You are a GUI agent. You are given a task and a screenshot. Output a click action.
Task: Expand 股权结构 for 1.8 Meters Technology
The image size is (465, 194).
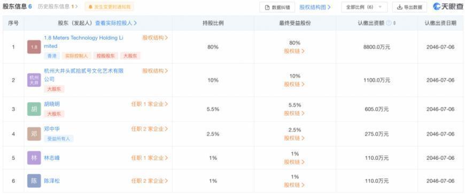click(x=156, y=38)
